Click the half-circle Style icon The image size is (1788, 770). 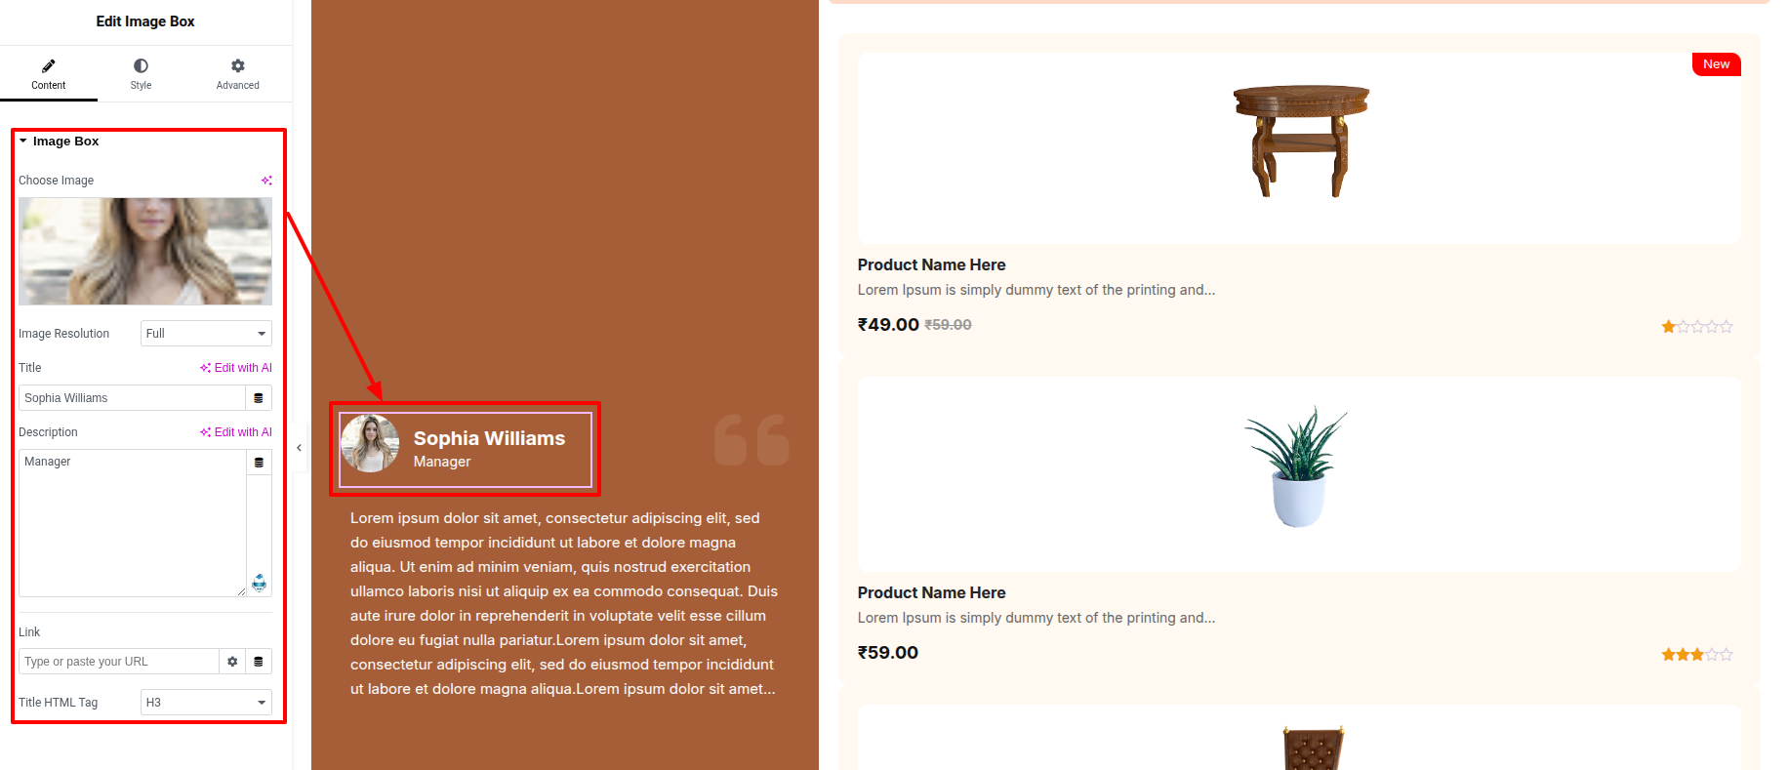(x=141, y=66)
